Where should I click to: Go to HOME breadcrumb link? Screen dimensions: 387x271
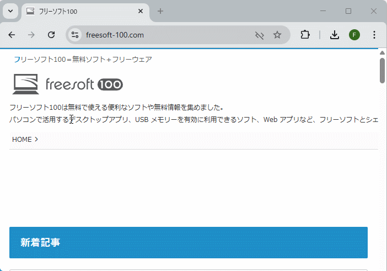click(22, 140)
